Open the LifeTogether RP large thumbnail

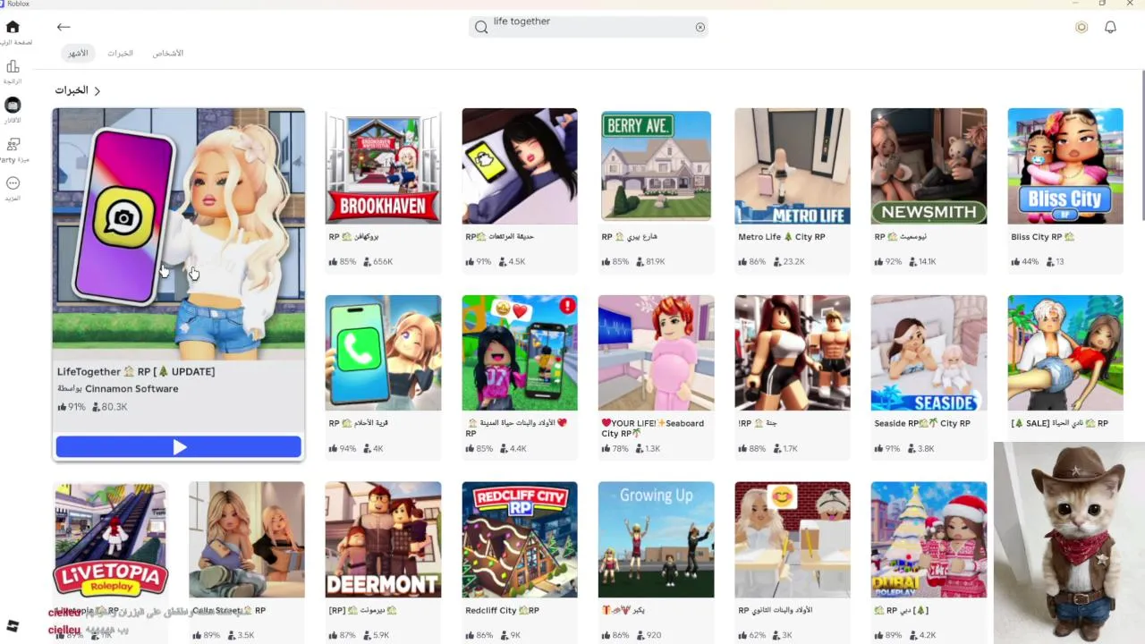179,233
